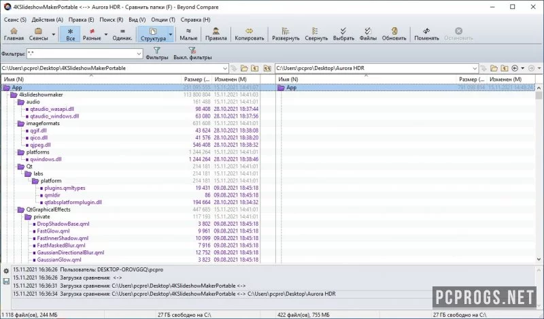Toggle Малые minor differences
Viewport: 544px width, 319px height.
[188, 34]
